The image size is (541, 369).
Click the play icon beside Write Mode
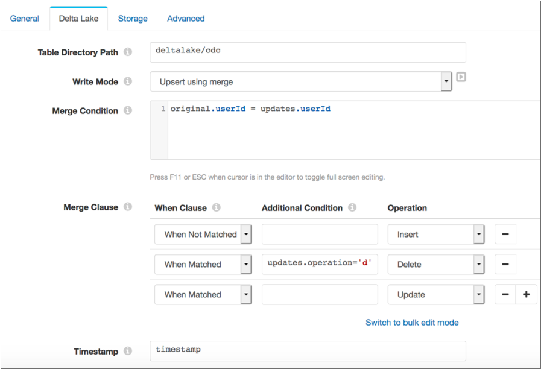(461, 77)
